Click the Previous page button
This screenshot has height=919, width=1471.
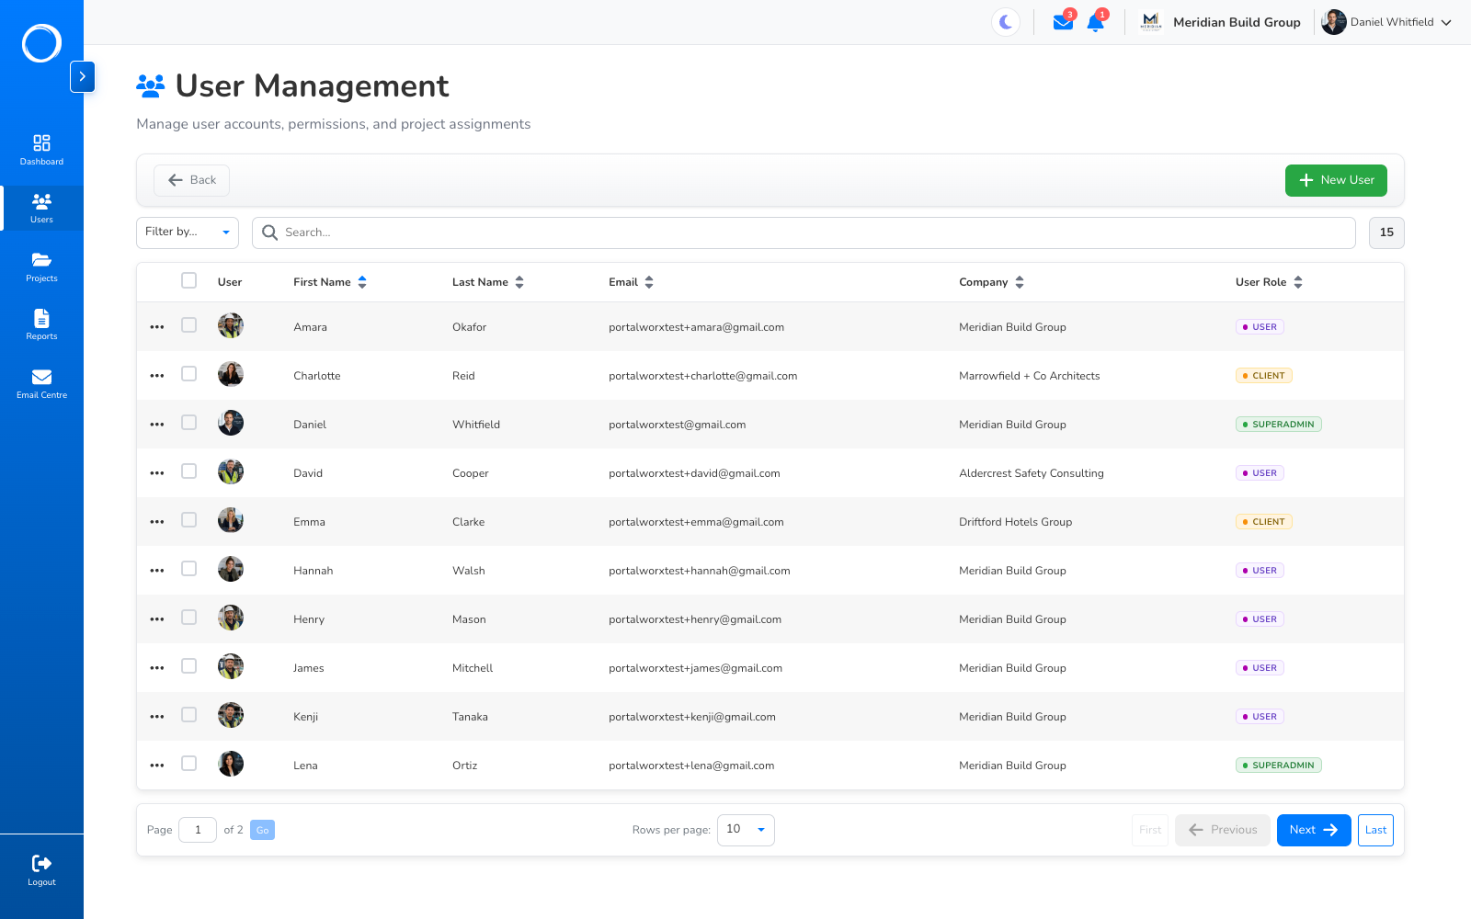click(1223, 830)
